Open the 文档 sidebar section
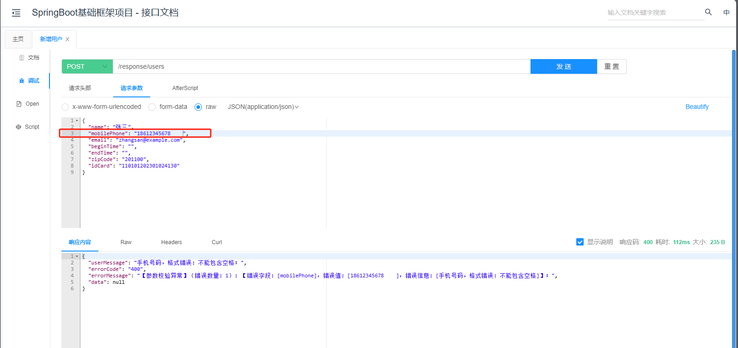 pos(29,58)
